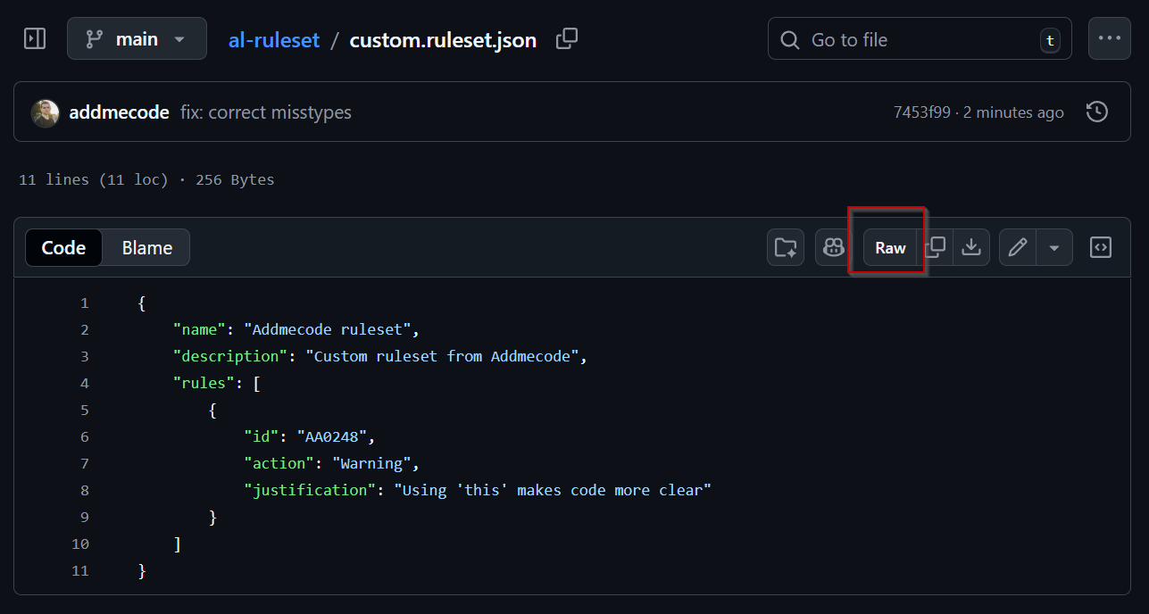
Task: Open the branch selector showing main
Action: click(137, 38)
